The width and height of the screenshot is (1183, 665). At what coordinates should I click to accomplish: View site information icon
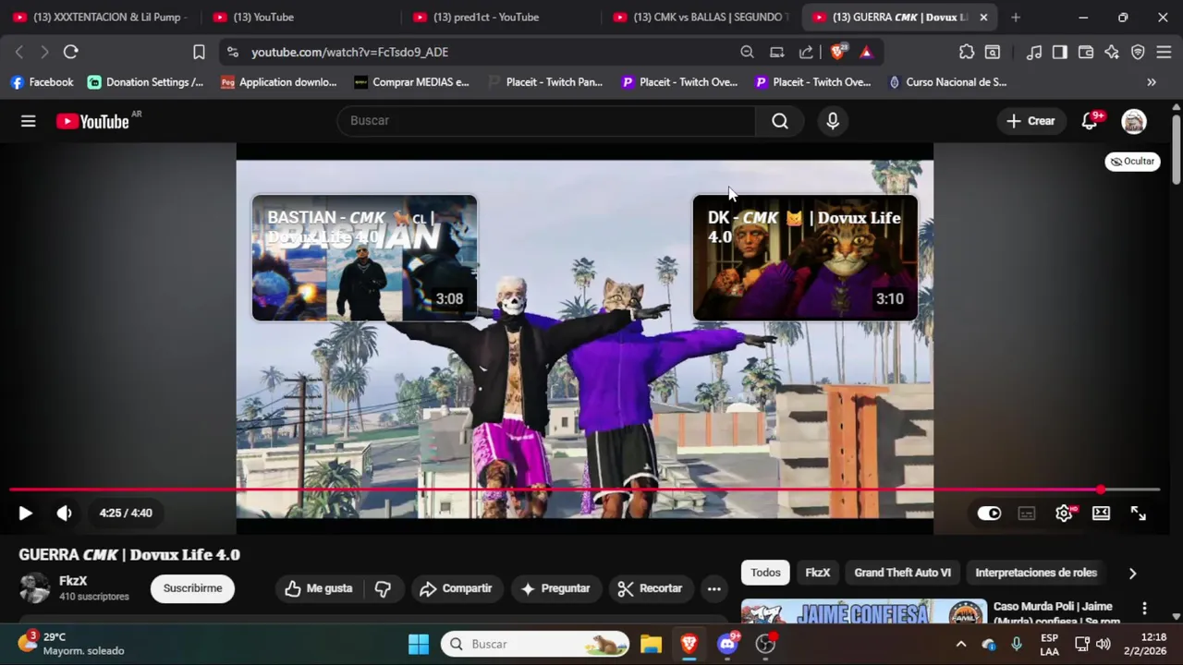(x=232, y=53)
